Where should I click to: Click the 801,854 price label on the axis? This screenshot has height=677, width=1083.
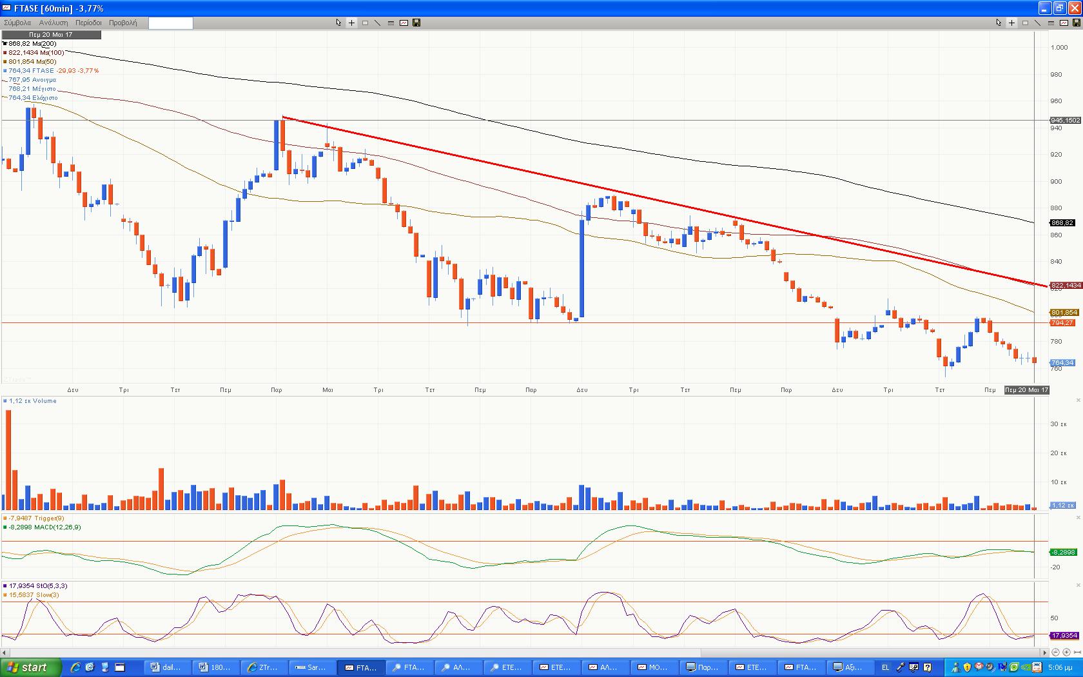[1064, 313]
